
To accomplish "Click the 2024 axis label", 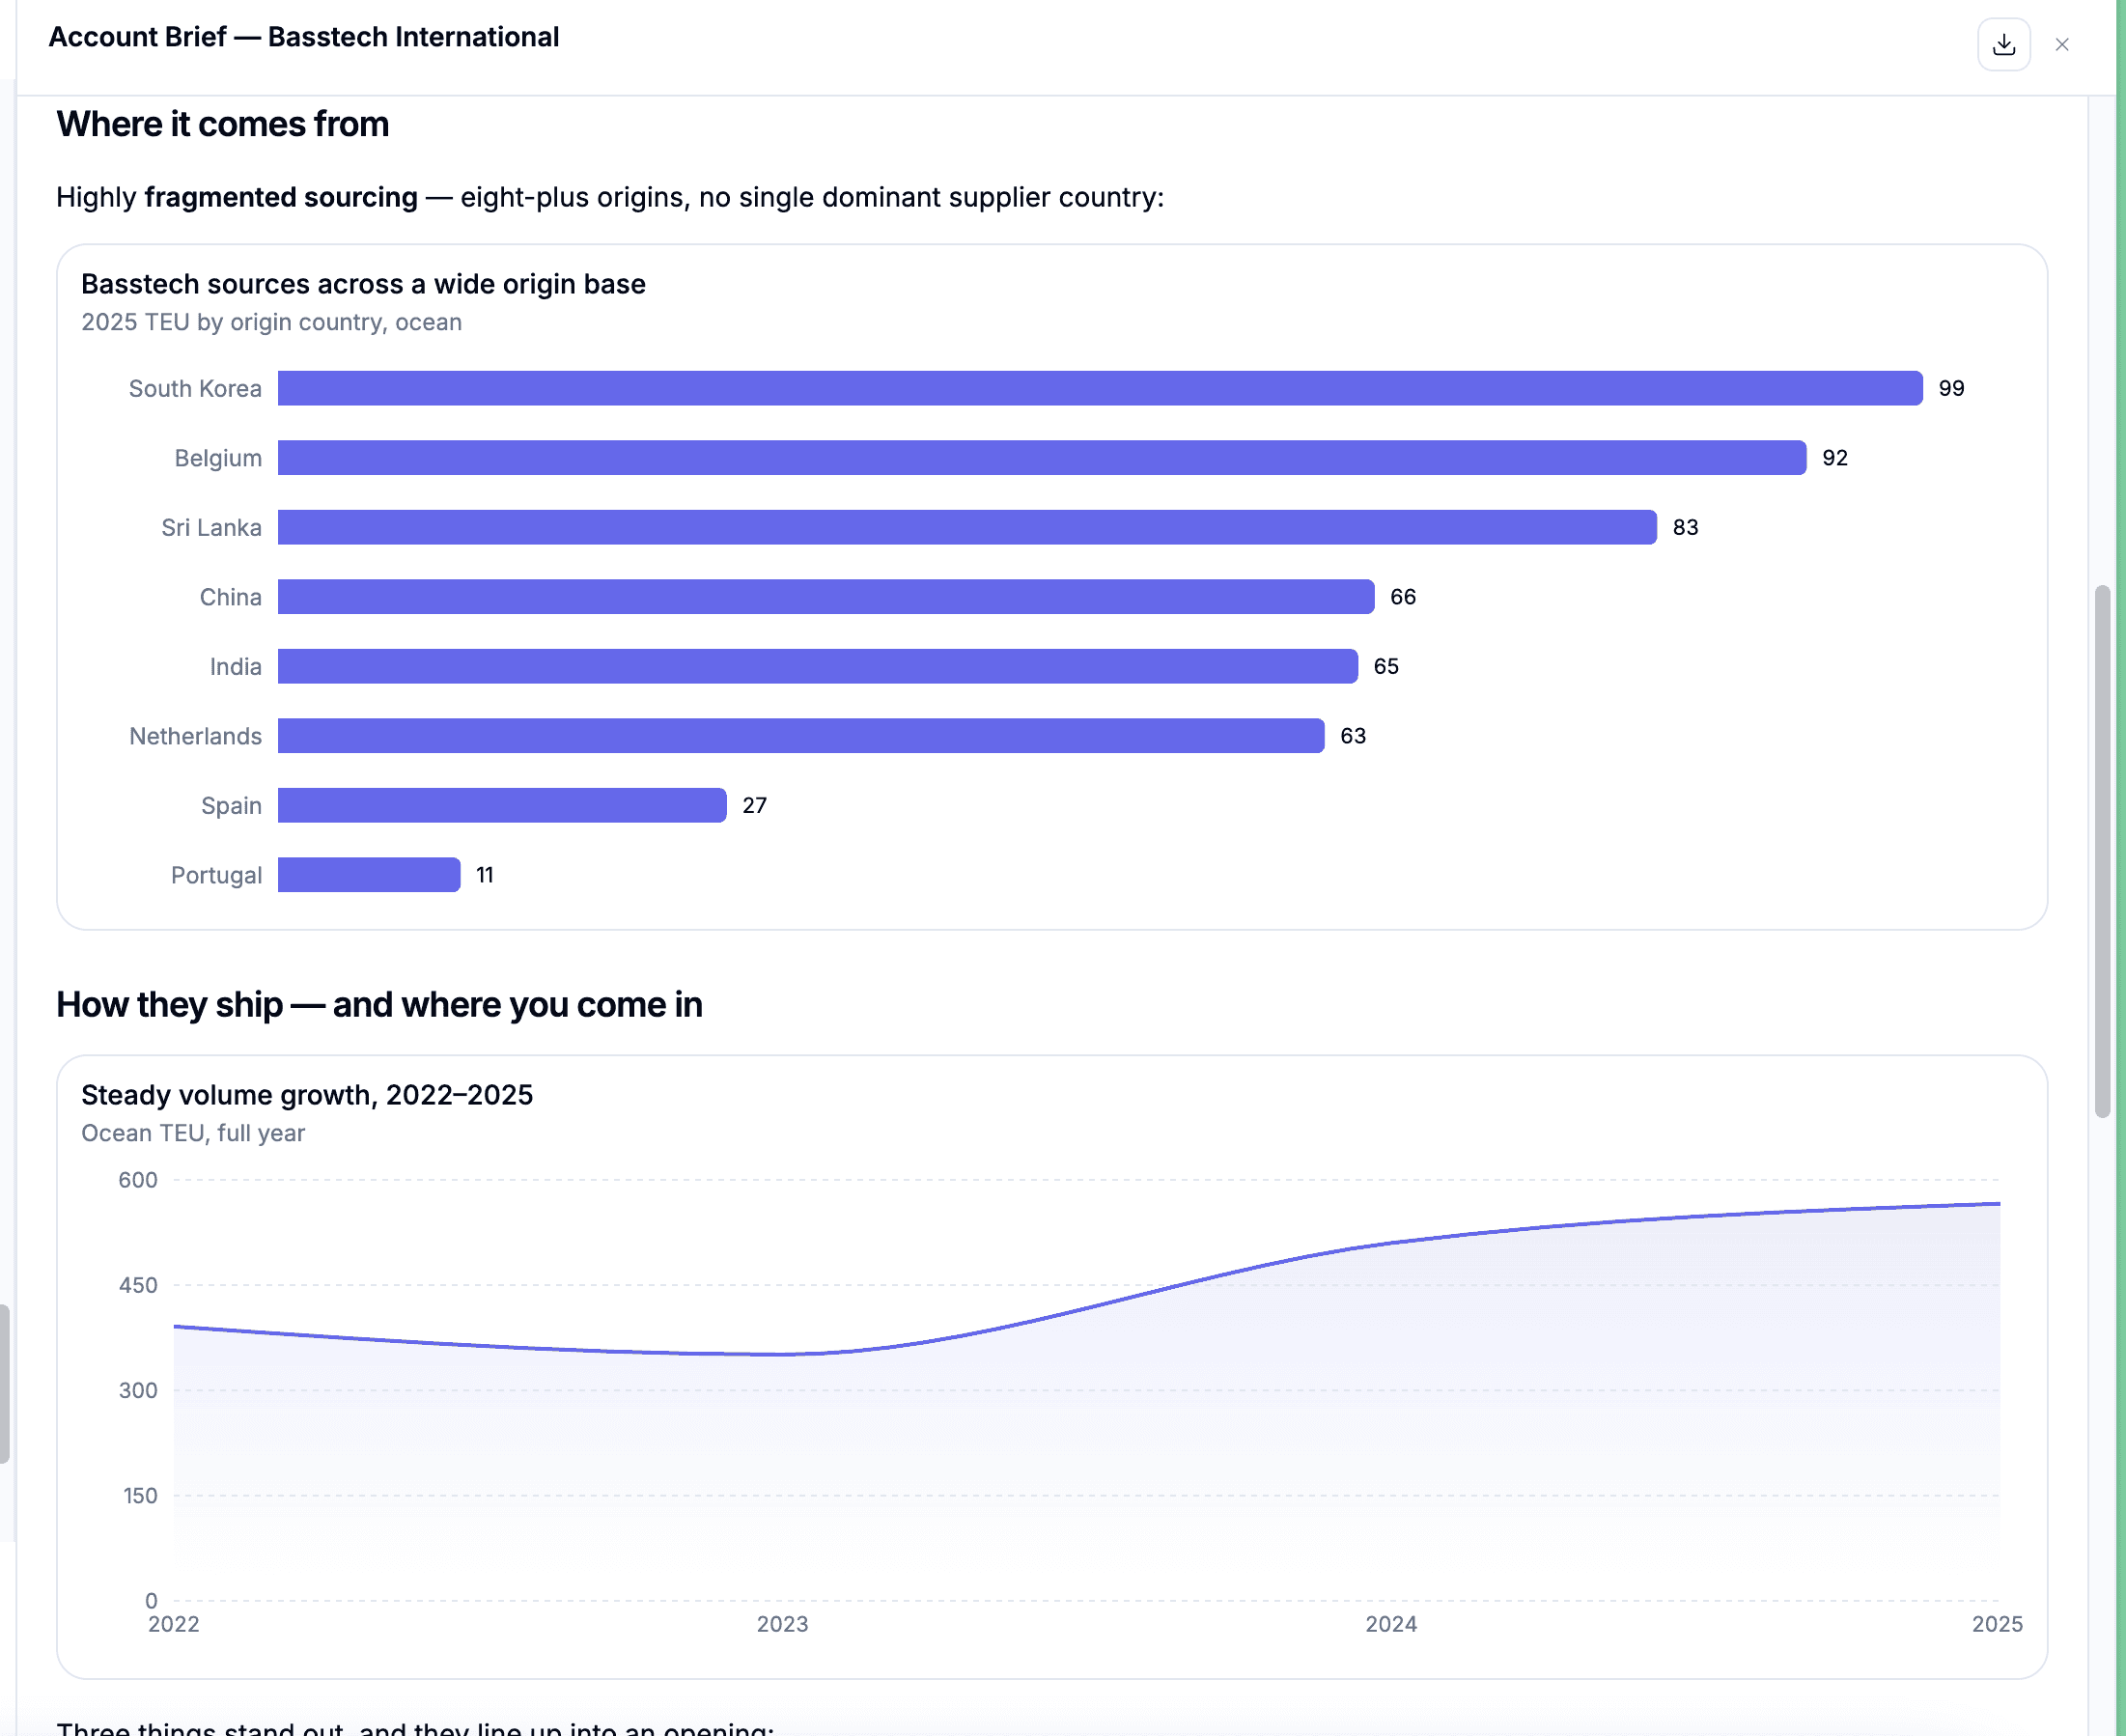I will 1391,1624.
